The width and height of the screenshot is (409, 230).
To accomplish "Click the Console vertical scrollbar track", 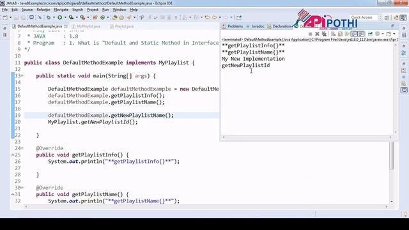I will click(396, 89).
